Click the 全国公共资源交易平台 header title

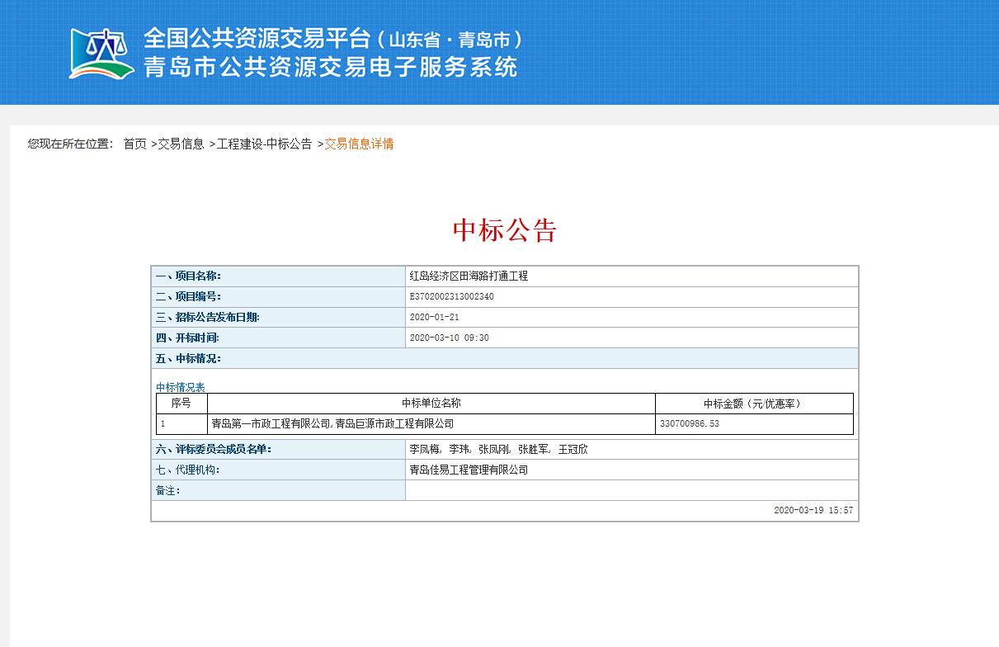[257, 38]
